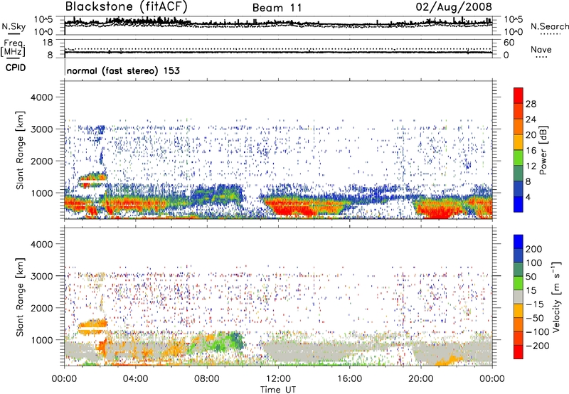This screenshot has height=394, width=569.
Task: Click the N.Sky legend label
Action: pos(14,26)
